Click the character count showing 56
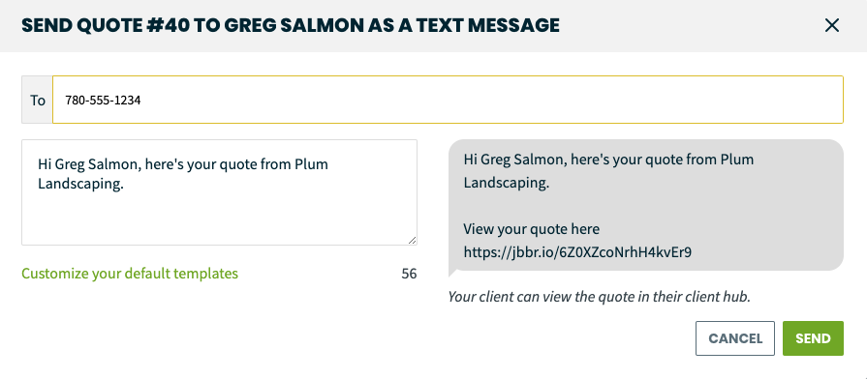The image size is (867, 379). pos(409,274)
